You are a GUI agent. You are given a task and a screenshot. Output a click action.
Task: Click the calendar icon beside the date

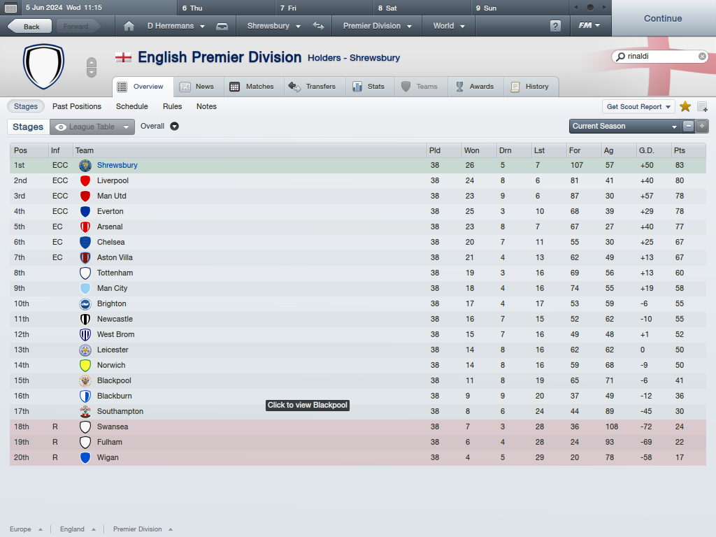coord(12,8)
